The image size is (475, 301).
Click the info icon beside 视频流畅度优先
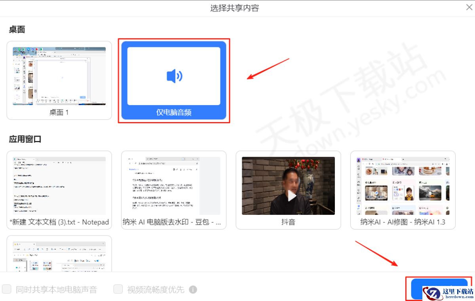193,290
